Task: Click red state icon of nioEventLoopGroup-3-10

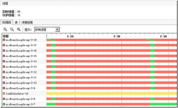Action: (x=4, y=83)
